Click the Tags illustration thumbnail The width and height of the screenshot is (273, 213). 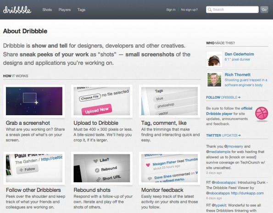[x=169, y=101]
